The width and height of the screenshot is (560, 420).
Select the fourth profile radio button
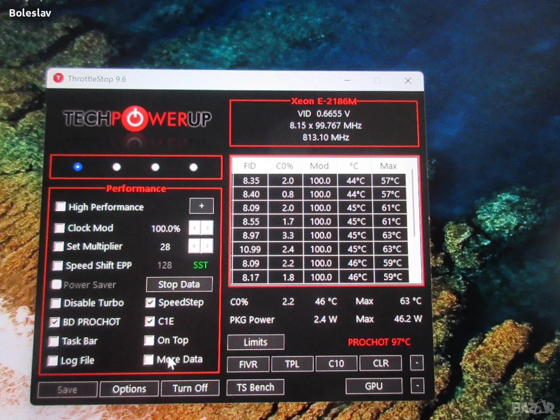click(193, 167)
